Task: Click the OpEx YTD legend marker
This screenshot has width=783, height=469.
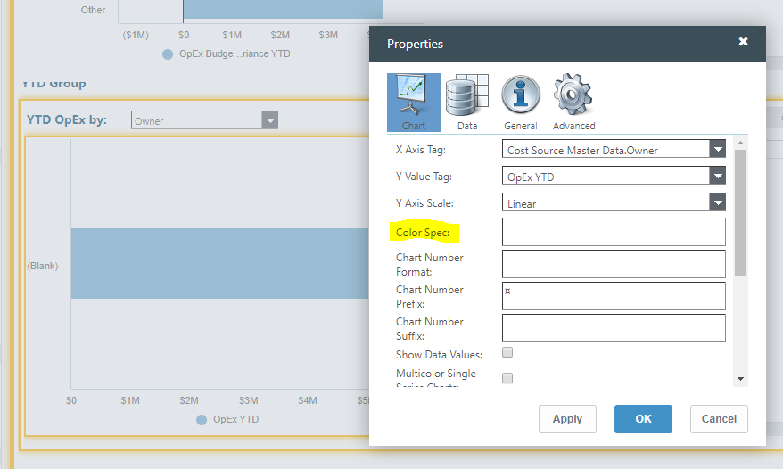Action: (202, 420)
